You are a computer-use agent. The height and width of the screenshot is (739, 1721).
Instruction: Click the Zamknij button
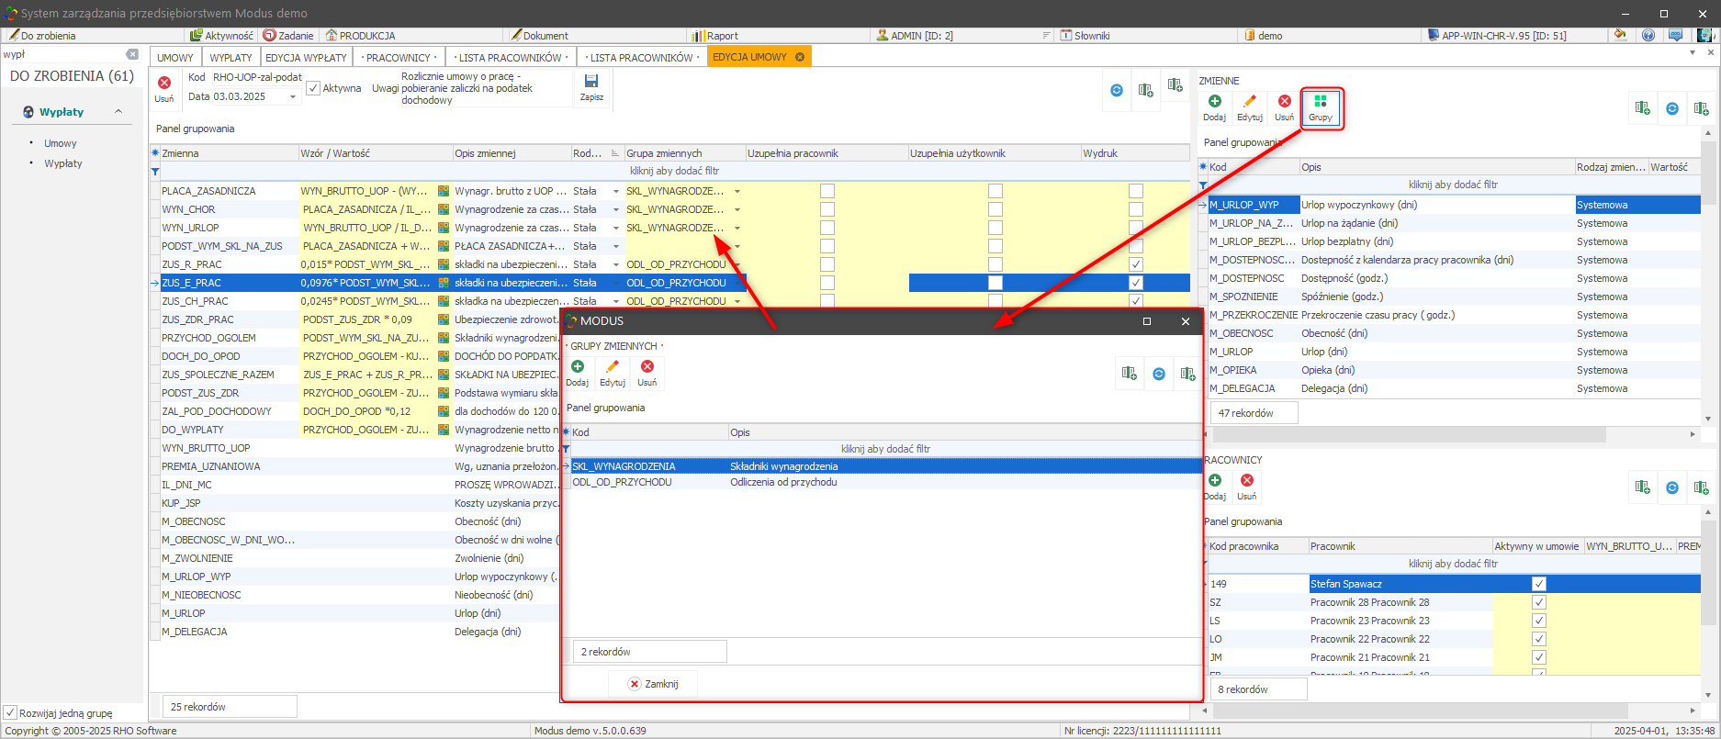[653, 684]
